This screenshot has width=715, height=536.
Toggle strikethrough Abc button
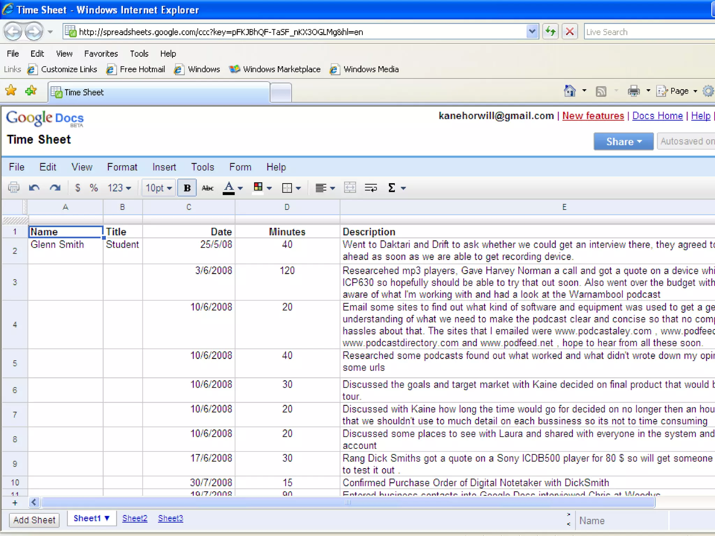coord(208,188)
